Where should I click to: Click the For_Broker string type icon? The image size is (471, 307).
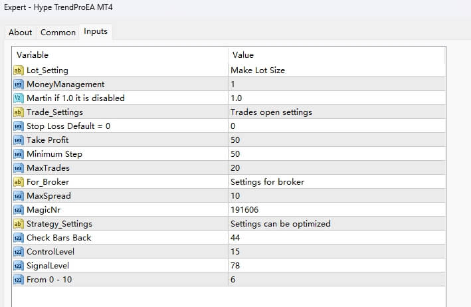(18, 181)
